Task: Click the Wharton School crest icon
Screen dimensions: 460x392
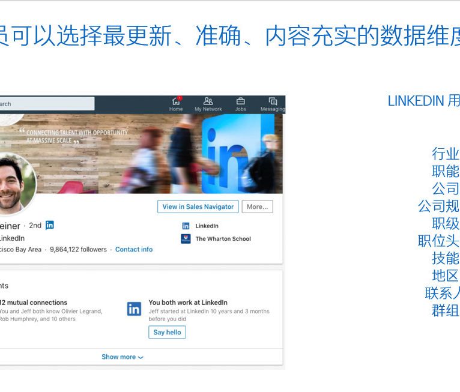Action: tap(186, 239)
